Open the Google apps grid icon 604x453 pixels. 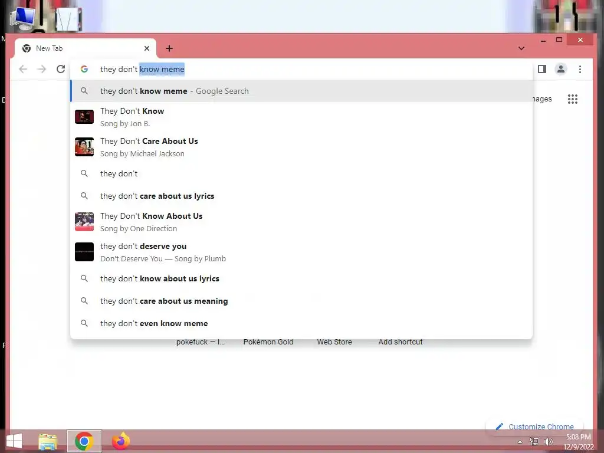coord(573,99)
